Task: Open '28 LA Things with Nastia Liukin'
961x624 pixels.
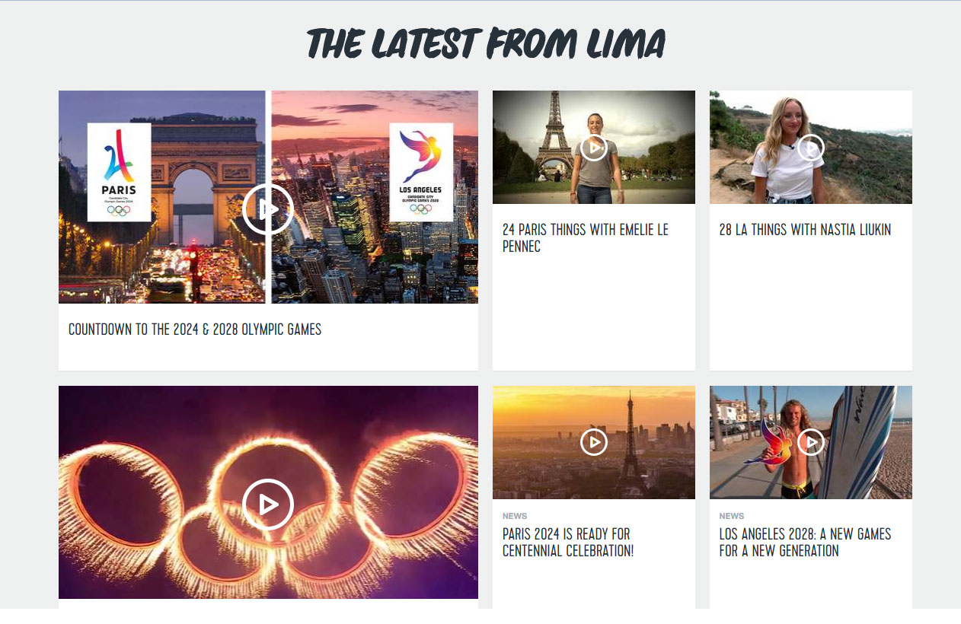Action: coord(805,230)
